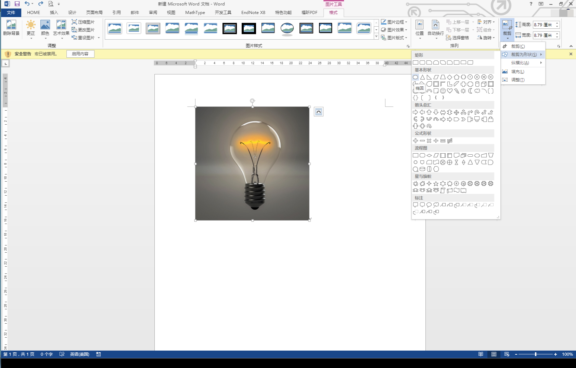
Task: Click zoom out minus button
Action: [516, 354]
